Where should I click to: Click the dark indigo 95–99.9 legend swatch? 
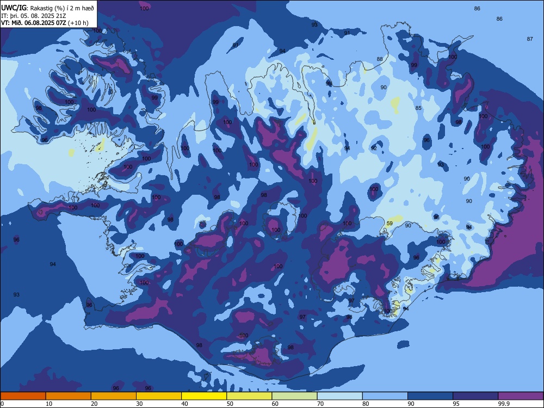pyautogui.click(x=475, y=396)
